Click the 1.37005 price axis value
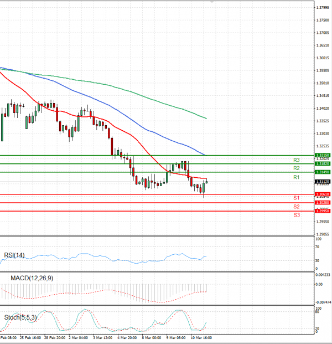Screen dimensions: 332x344 click(323, 33)
